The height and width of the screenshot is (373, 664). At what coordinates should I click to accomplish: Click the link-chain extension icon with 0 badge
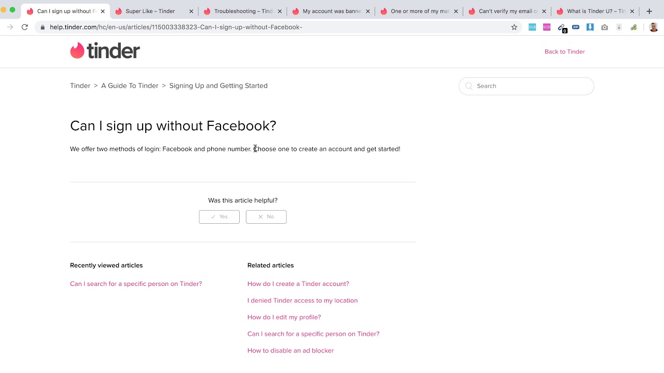(x=561, y=27)
